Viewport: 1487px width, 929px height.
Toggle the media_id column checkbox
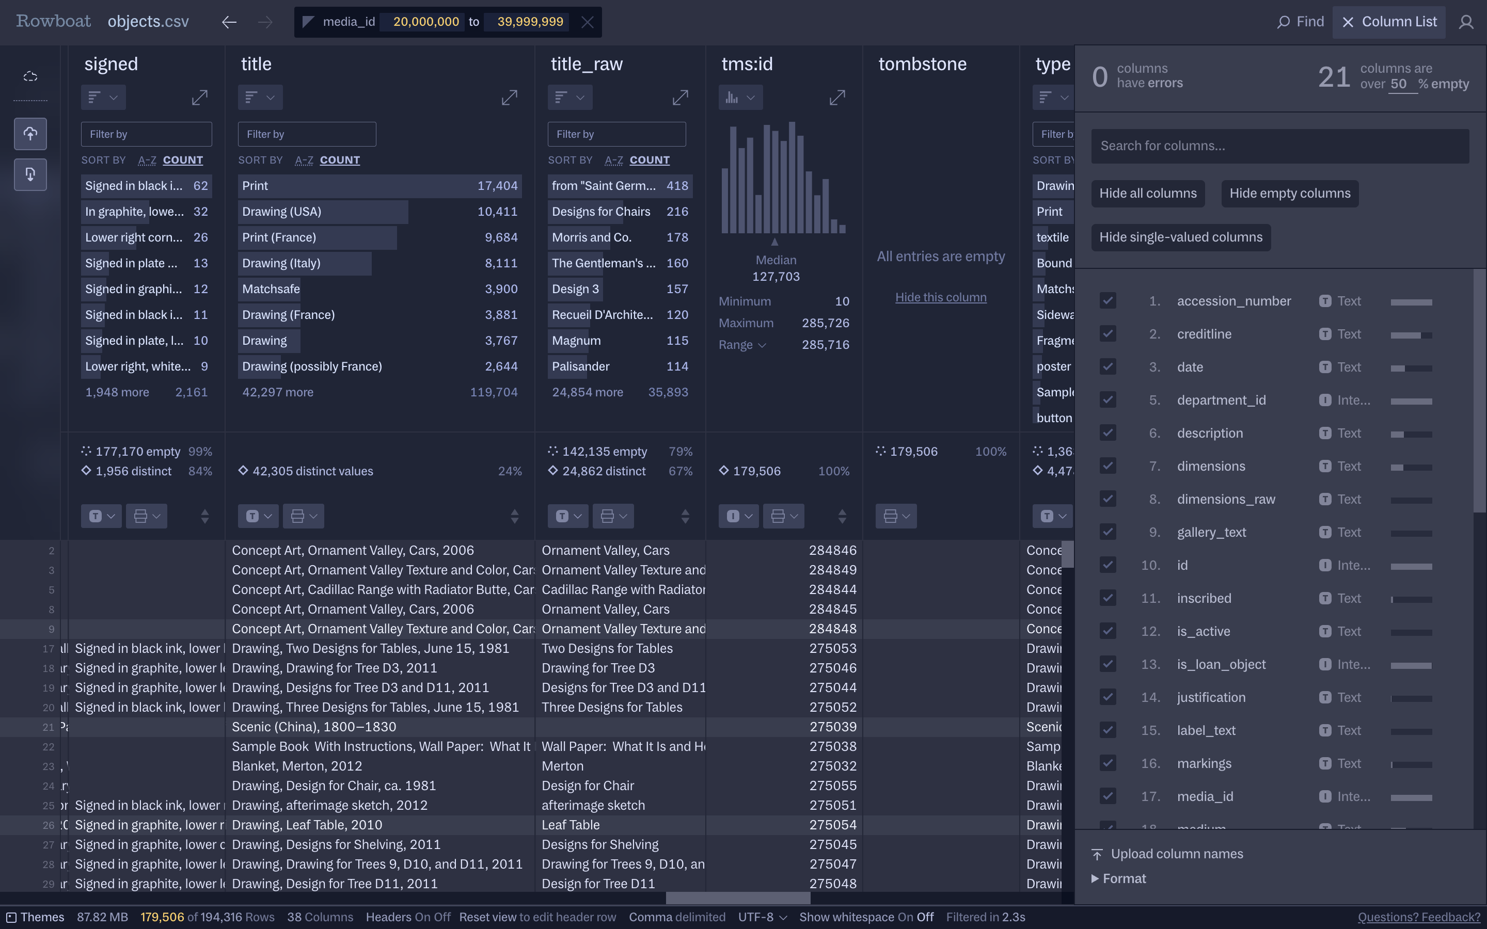click(x=1108, y=796)
